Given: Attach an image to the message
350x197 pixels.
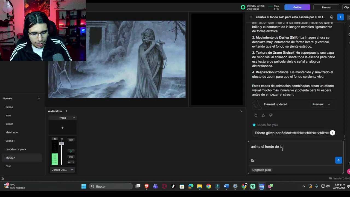Looking at the screenshot, I should [253, 160].
